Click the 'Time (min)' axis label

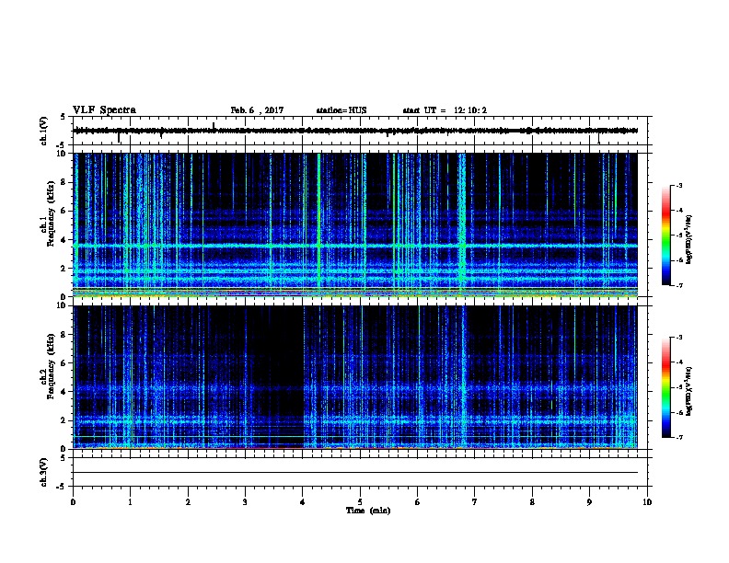(x=368, y=511)
